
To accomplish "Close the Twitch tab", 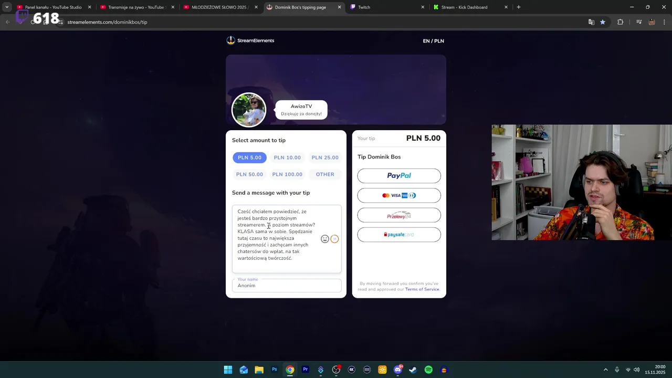I will click(423, 7).
